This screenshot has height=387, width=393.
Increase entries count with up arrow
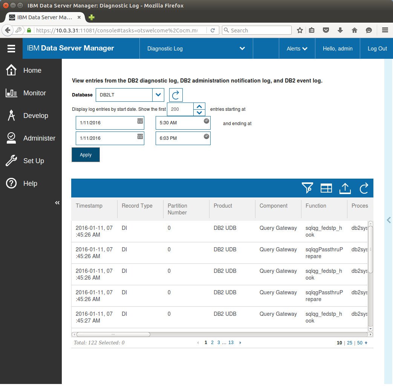199,106
